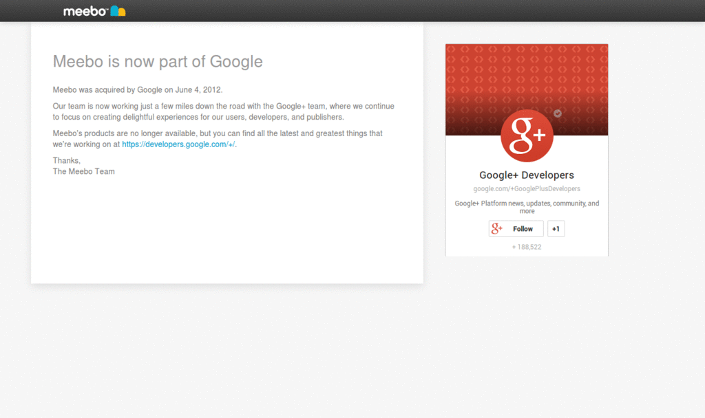
Task: Click 'Google+ Platform news, updates' description
Action: tap(527, 207)
